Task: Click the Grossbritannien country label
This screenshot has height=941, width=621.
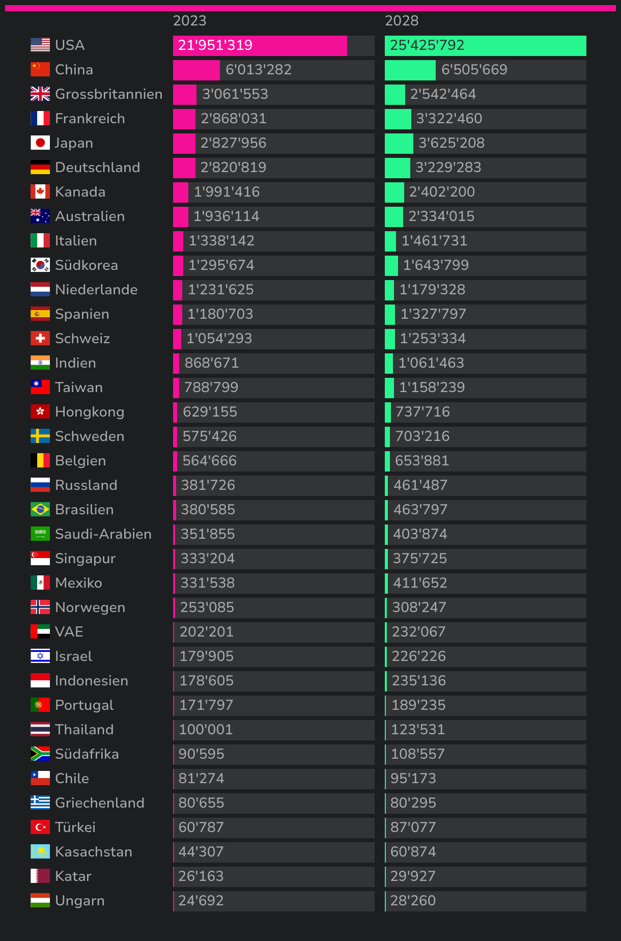Action: tap(108, 94)
